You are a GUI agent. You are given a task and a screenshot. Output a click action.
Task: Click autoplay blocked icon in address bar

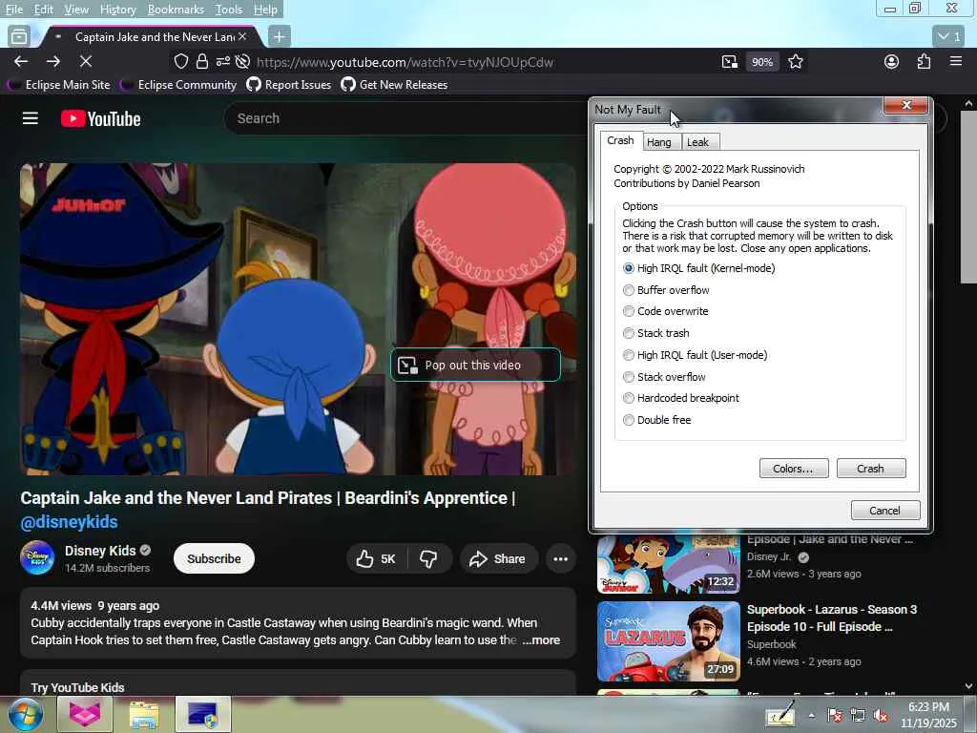tap(243, 61)
